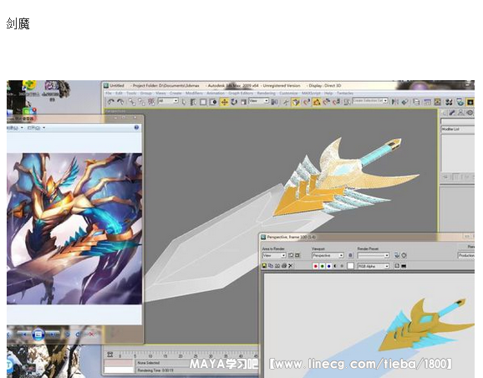Toggle the 3D Snaps button
The width and height of the screenshot is (483, 378).
point(306,102)
